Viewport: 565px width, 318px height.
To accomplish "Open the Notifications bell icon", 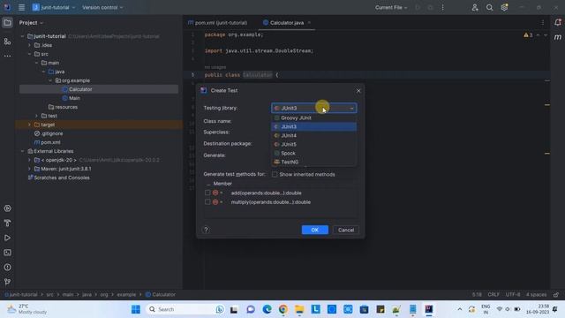I will (557, 23).
